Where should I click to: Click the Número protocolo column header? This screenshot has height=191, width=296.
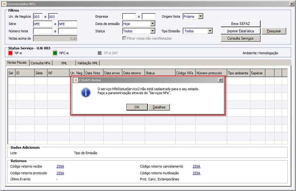(x=211, y=73)
